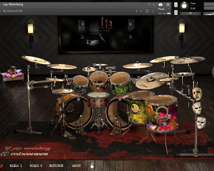The image size is (214, 171).
Task: Load previous preset arrow beside 00 Default Kit
Action: click(137, 11)
